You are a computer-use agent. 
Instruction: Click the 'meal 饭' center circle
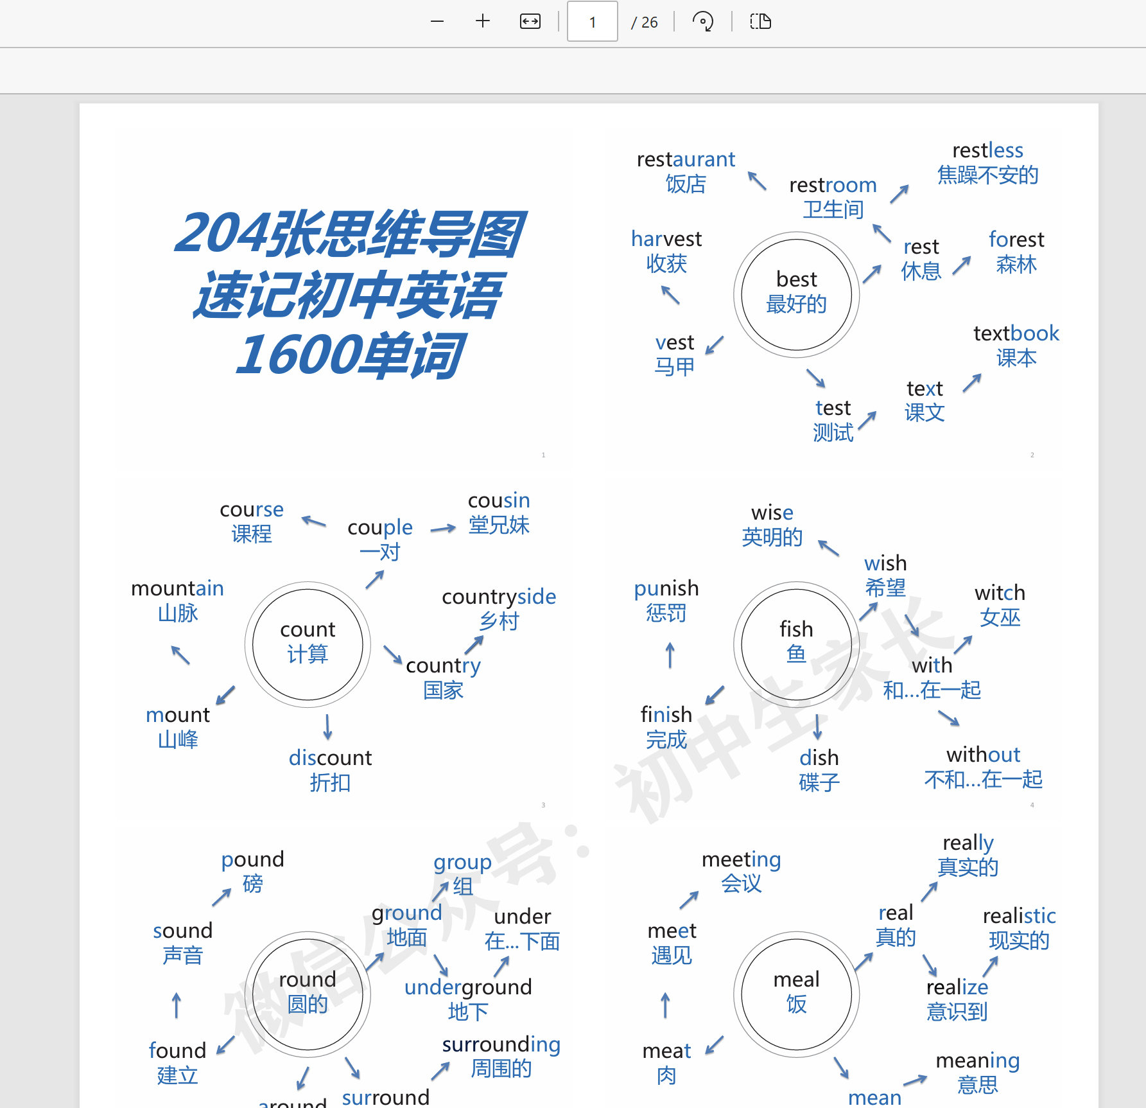pyautogui.click(x=797, y=994)
